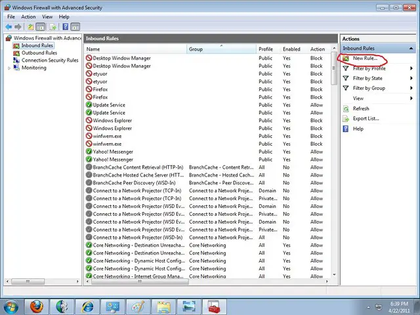Select BranchCache Content Retrieval (HTTP-In) rule

point(207,167)
